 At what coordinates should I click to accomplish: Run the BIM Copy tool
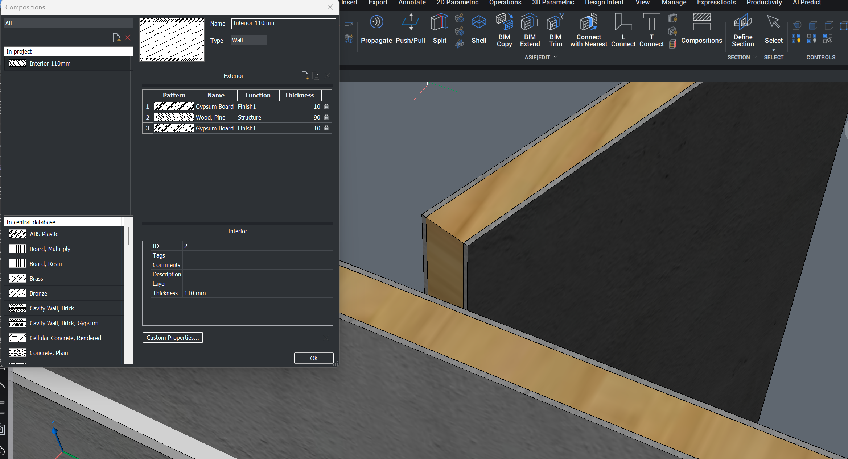point(504,30)
